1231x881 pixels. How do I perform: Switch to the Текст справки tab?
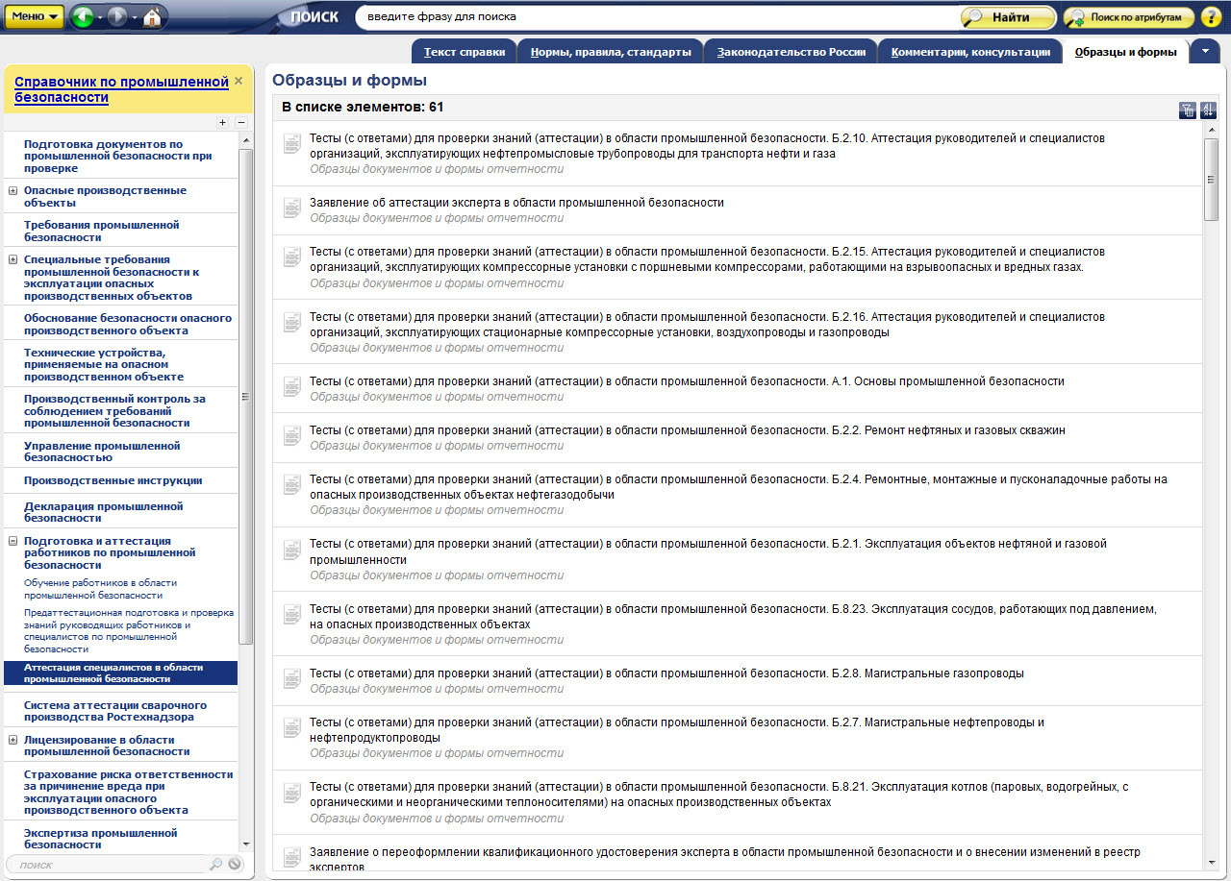pos(464,52)
